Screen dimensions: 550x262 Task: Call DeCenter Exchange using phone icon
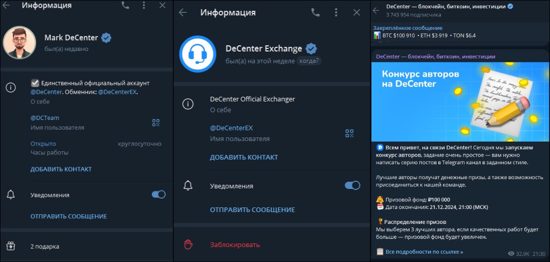[315, 12]
